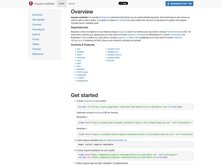Open the GitHub navbar item

(72, 4)
